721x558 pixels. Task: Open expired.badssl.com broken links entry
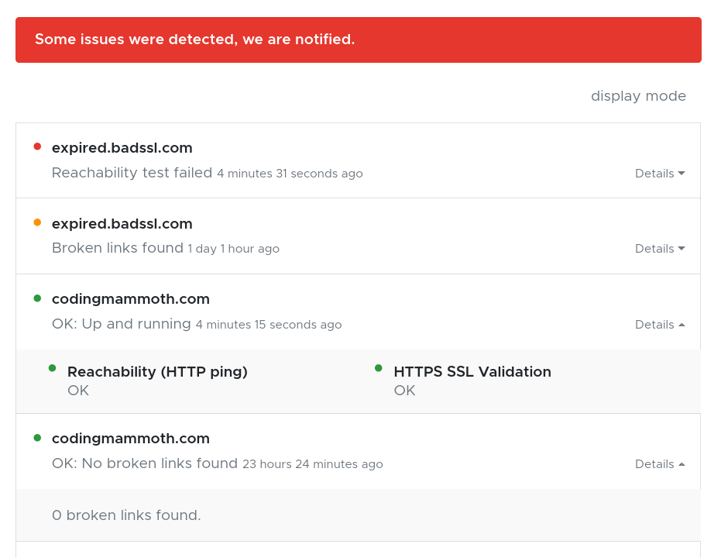pyautogui.click(x=122, y=224)
